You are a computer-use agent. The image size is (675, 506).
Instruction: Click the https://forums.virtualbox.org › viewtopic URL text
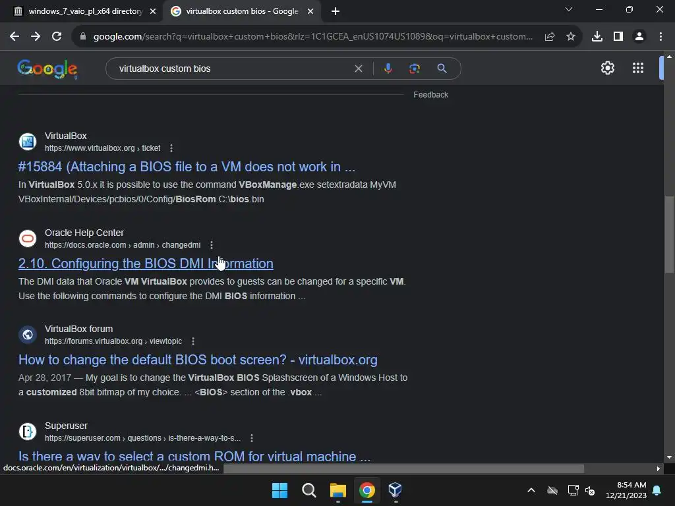pyautogui.click(x=113, y=341)
